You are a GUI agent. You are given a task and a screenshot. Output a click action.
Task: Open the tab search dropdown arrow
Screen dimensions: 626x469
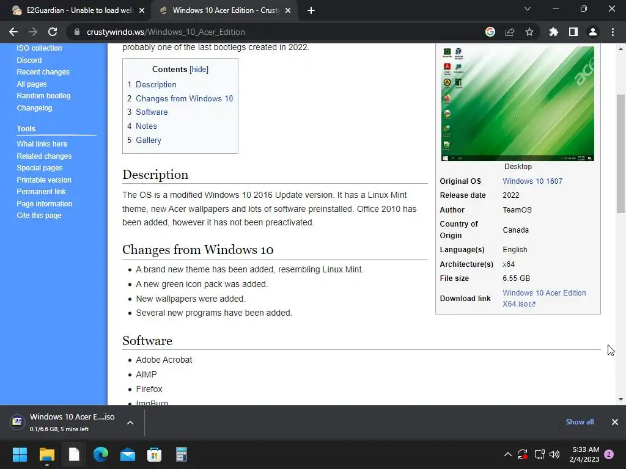(528, 9)
